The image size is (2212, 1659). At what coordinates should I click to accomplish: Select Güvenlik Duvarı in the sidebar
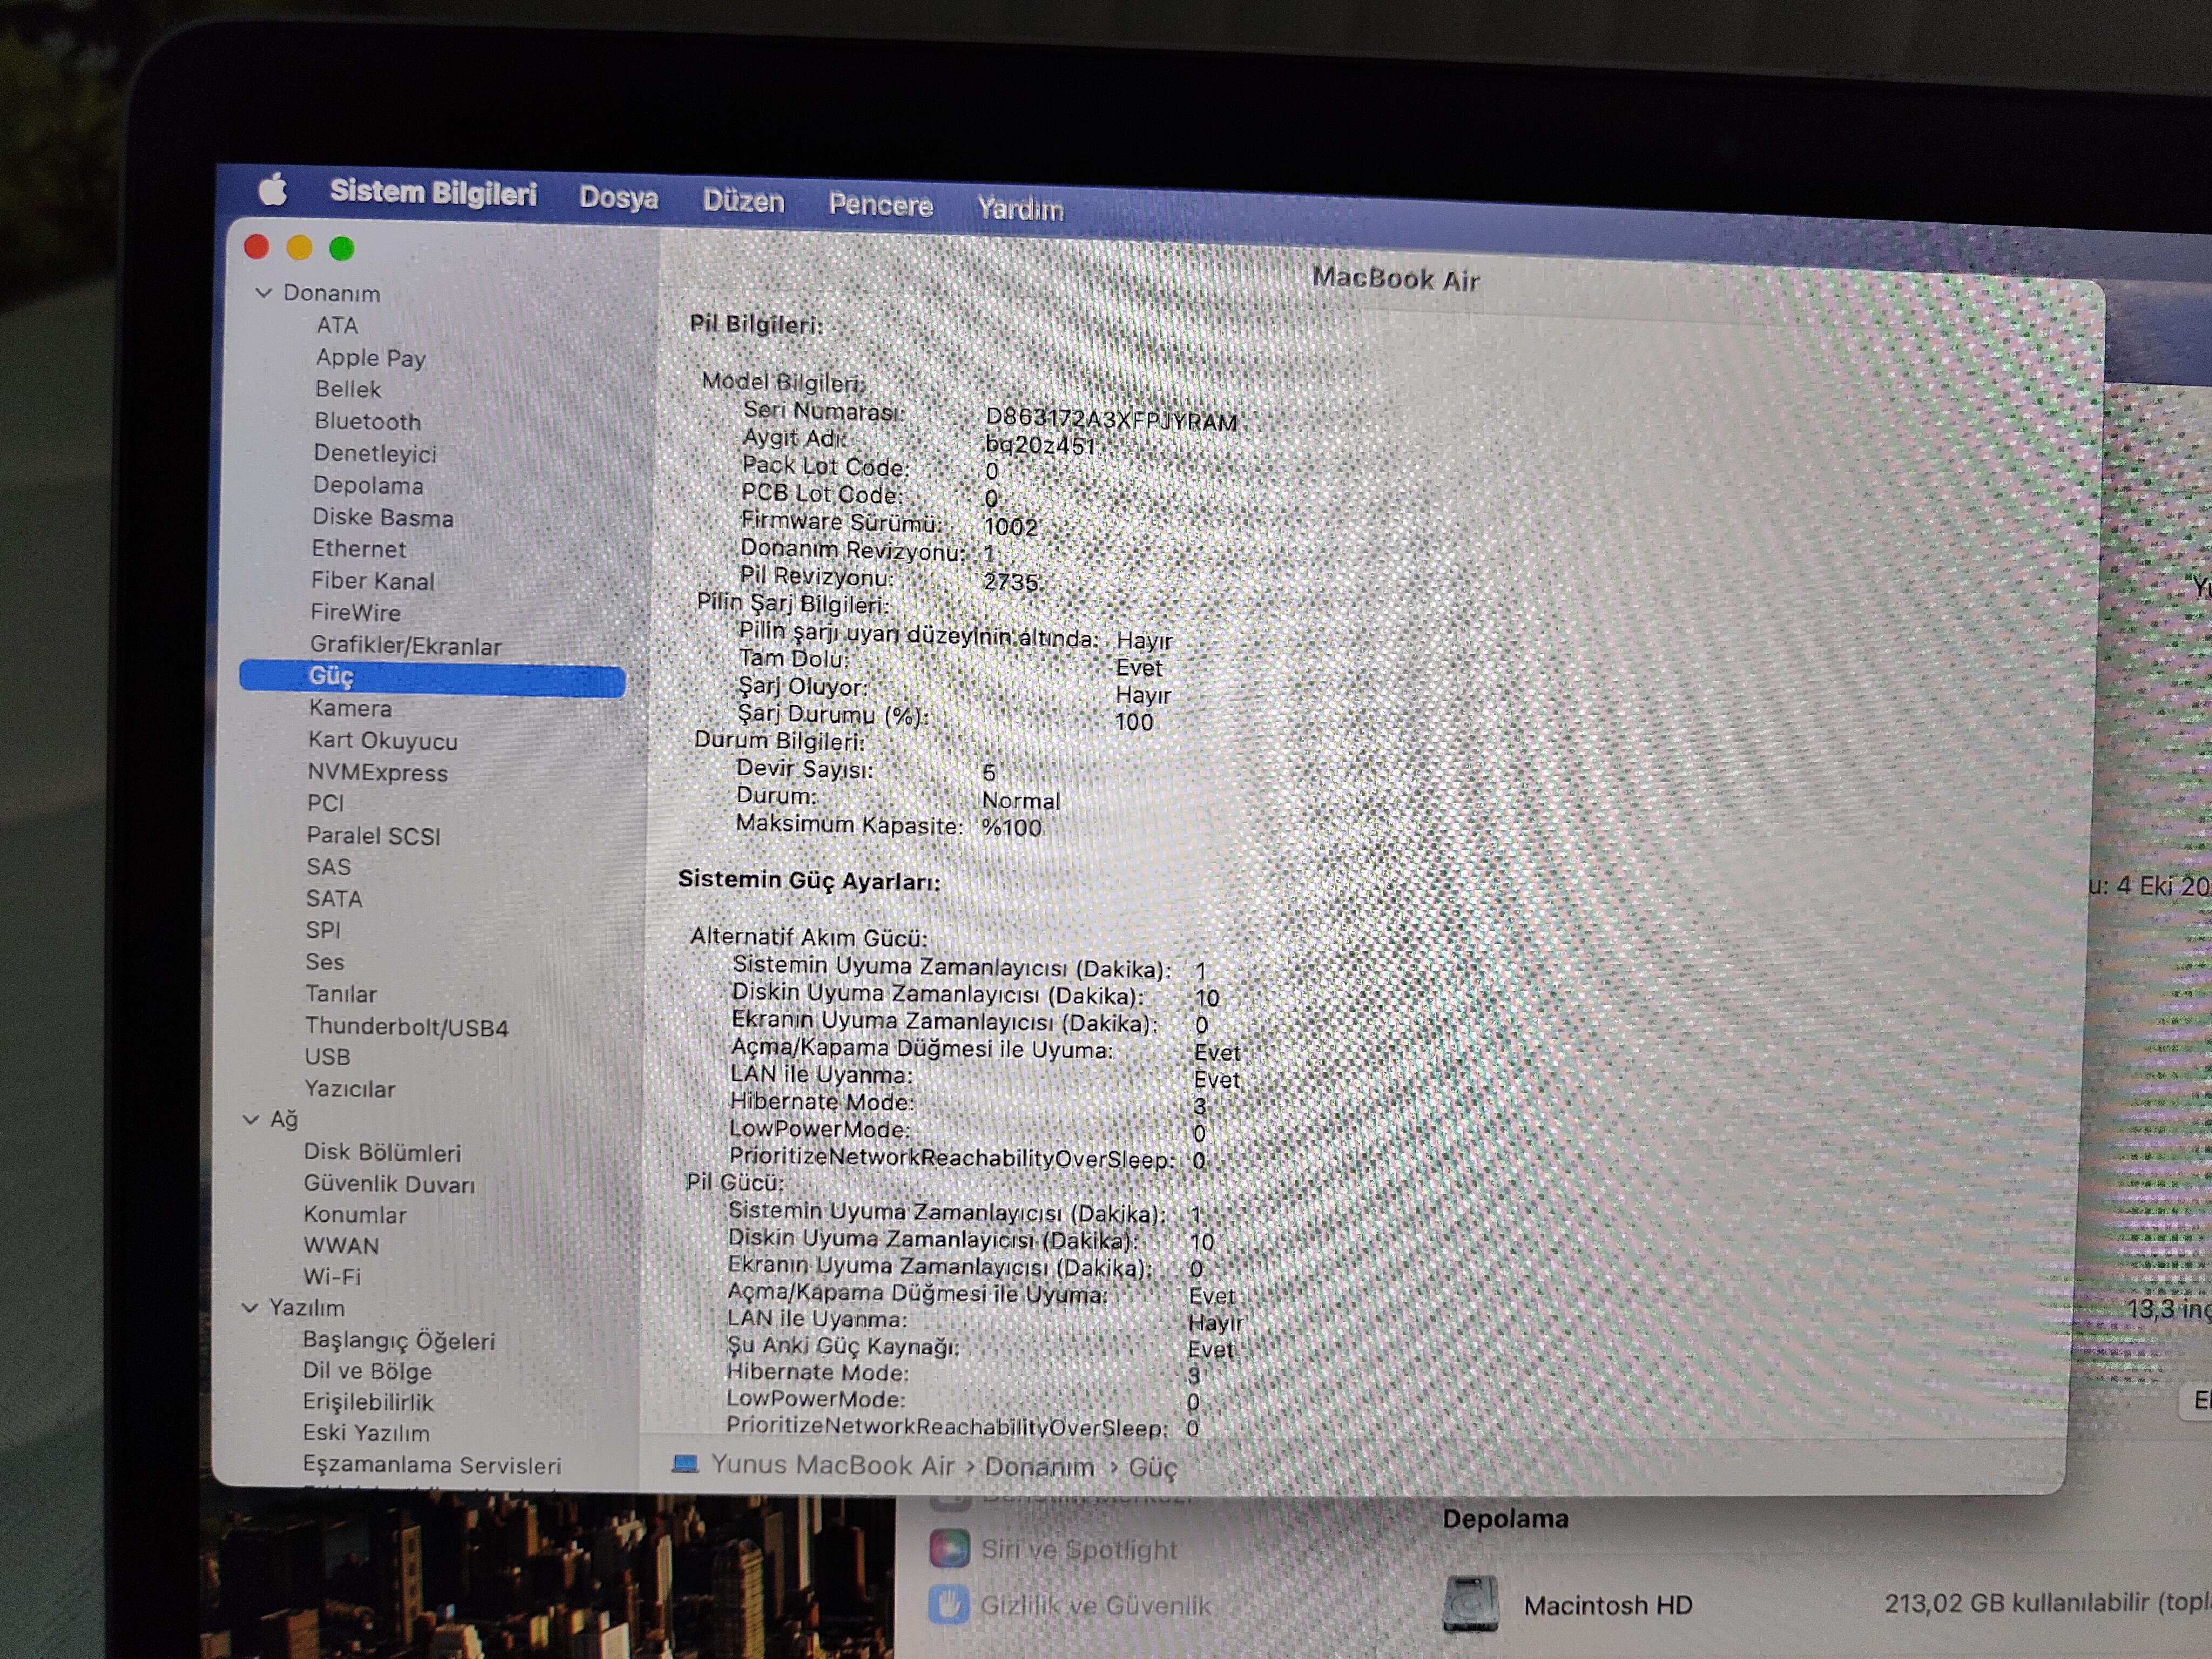[390, 1184]
